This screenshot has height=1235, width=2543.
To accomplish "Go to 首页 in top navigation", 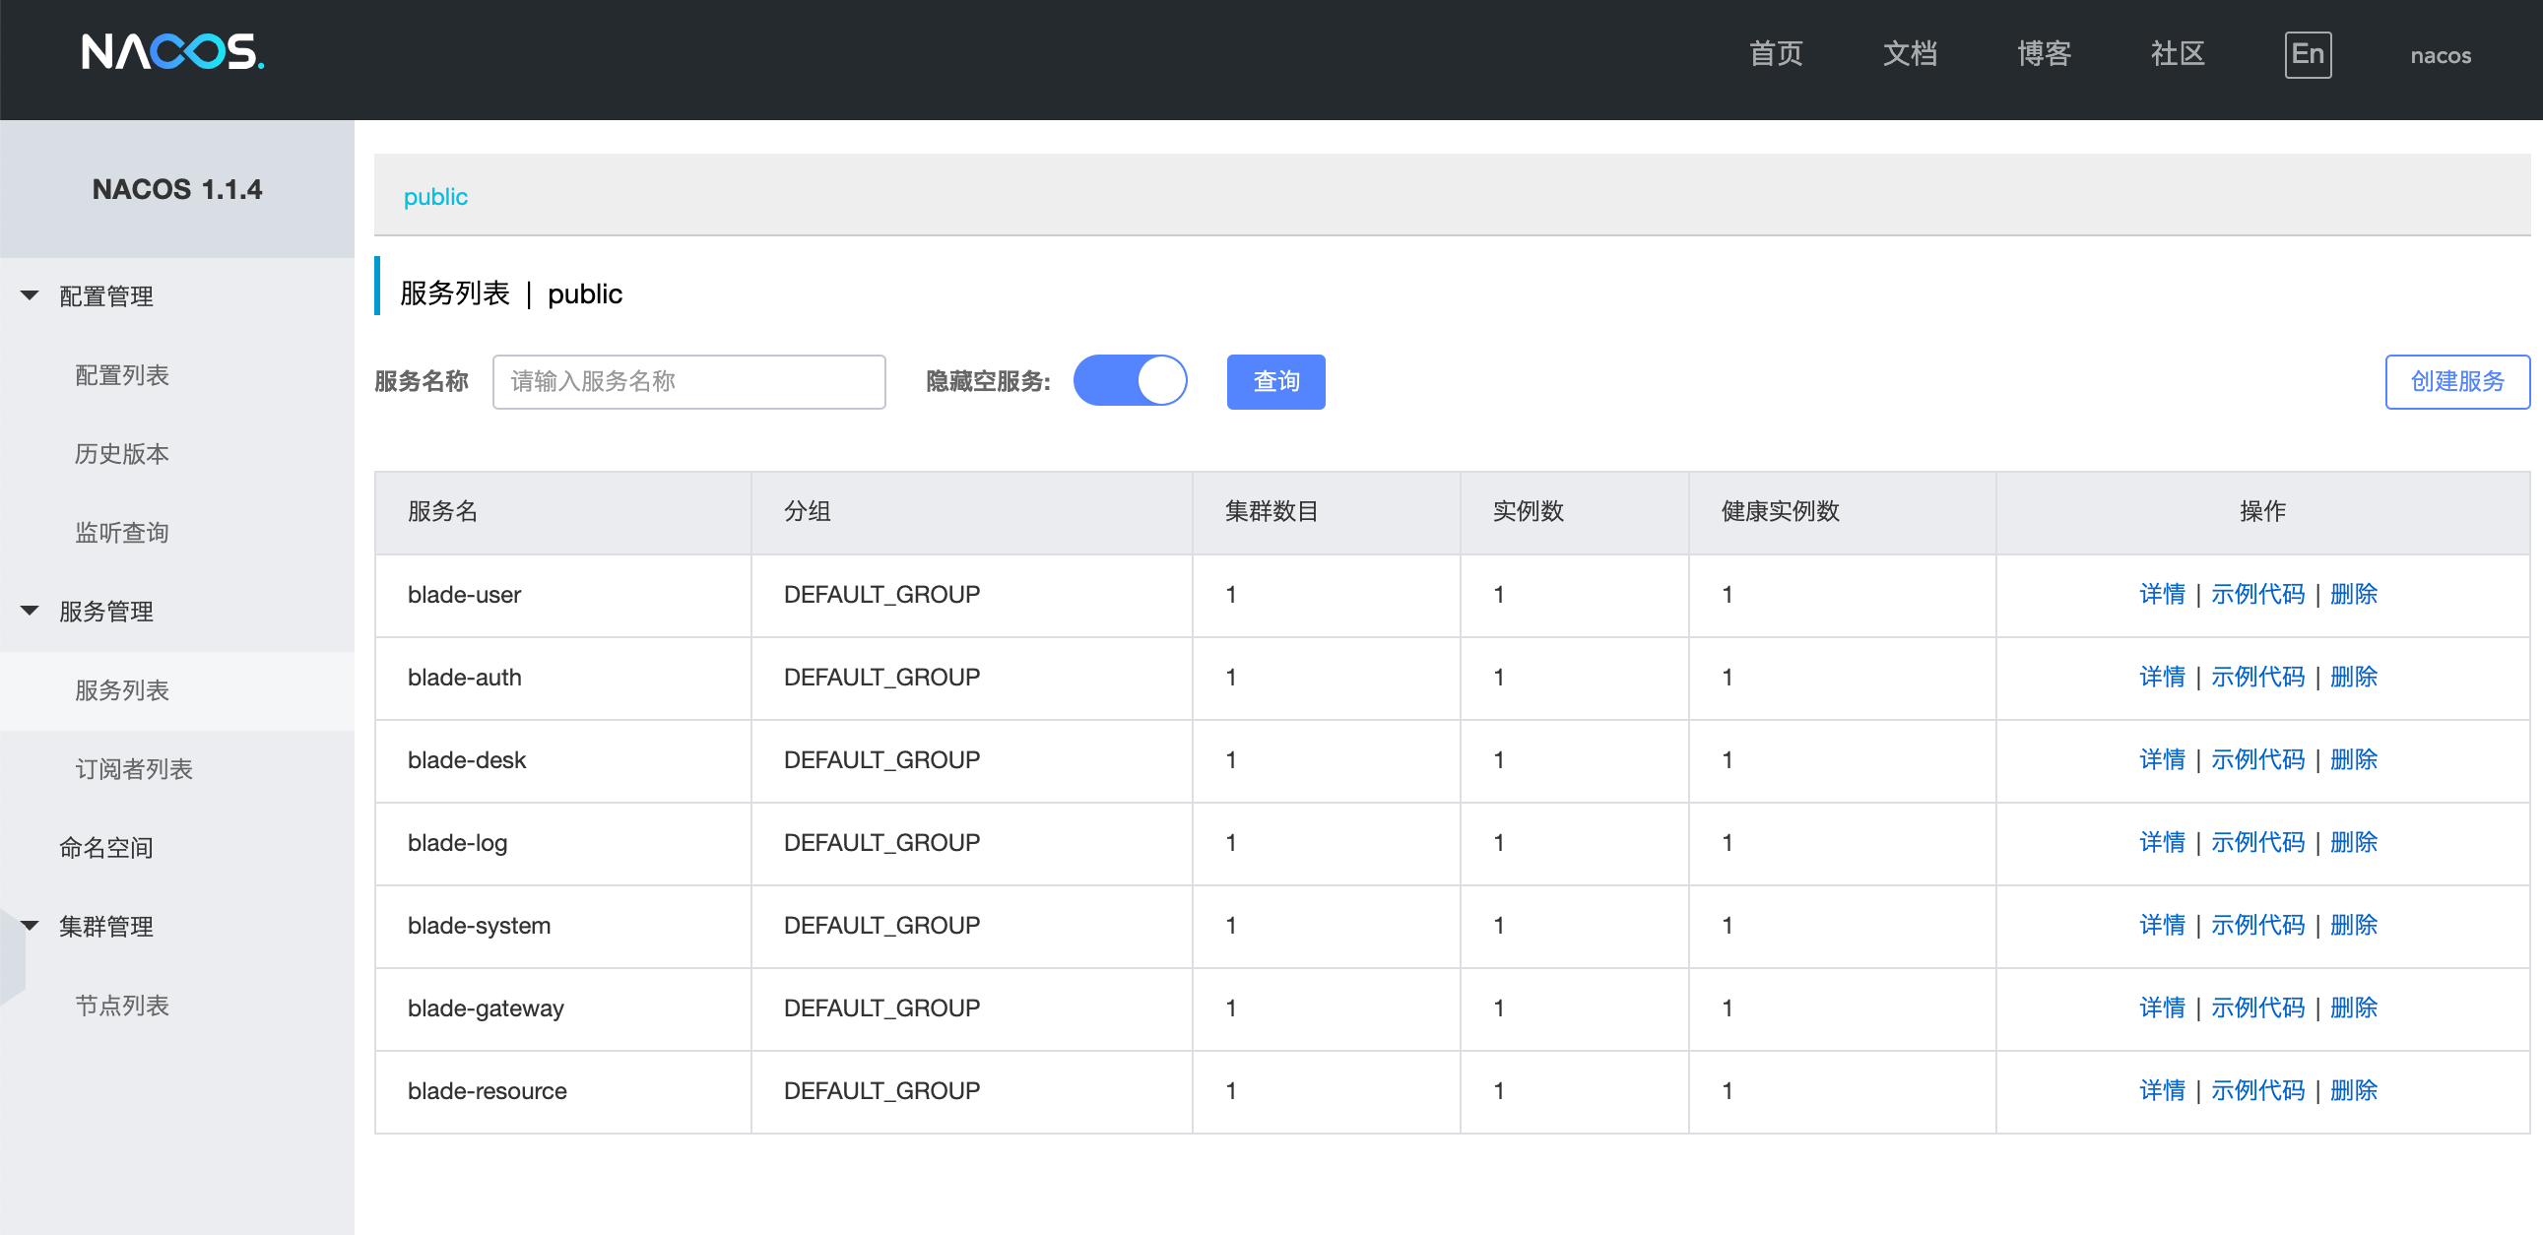I will pos(1775,53).
